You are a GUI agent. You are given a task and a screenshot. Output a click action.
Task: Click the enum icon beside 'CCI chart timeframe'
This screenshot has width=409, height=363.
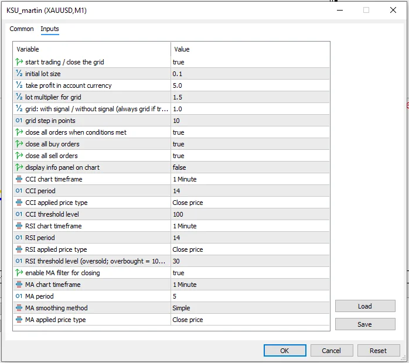tap(19, 179)
